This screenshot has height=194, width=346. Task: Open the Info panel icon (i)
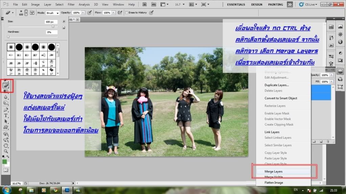[x=340, y=42]
